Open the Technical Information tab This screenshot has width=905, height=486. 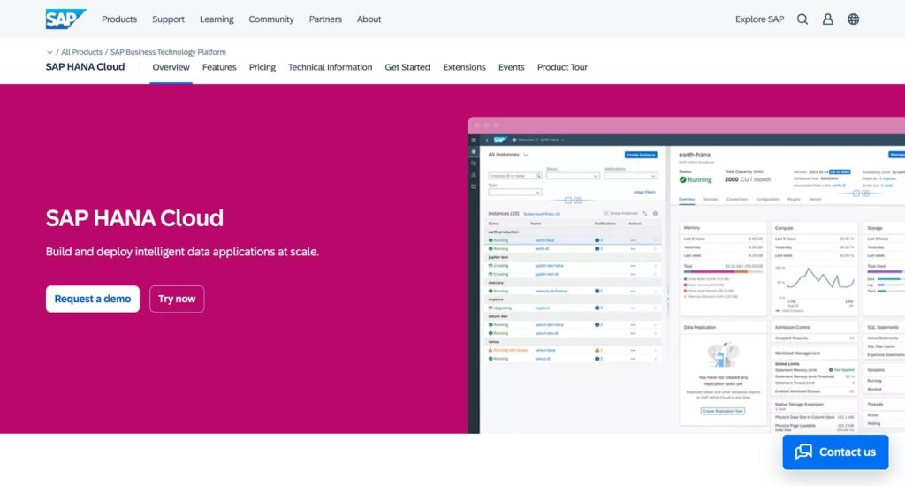[331, 67]
